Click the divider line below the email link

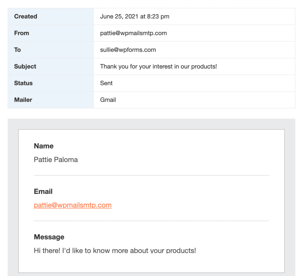151,221
